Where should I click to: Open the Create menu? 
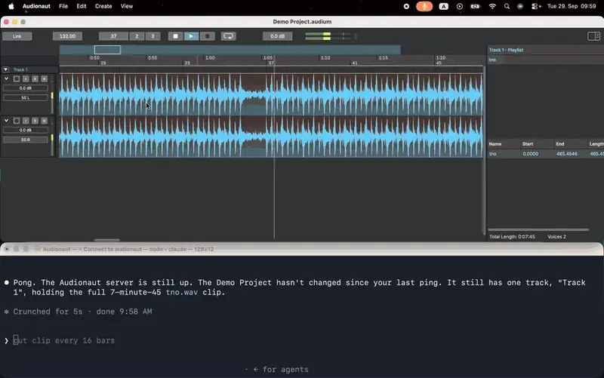click(x=103, y=6)
